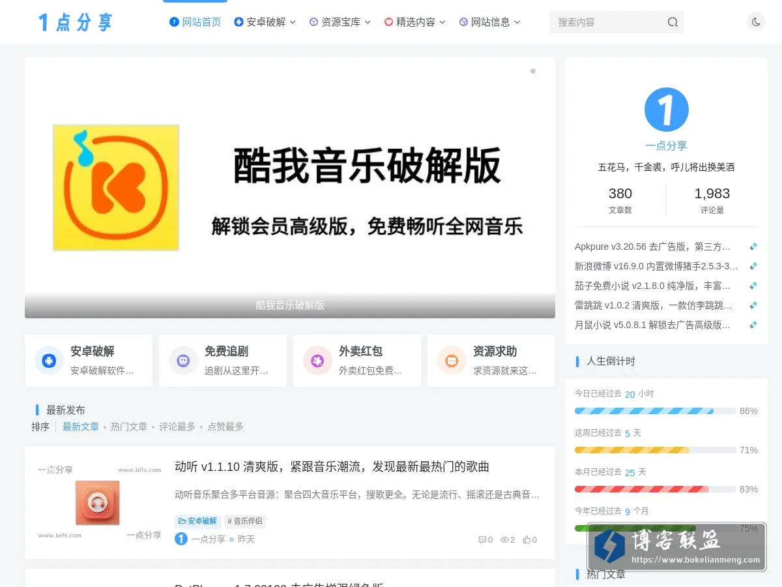Open the 网站信息 navigation menu
Viewport: 782px width, 587px height.
(490, 22)
